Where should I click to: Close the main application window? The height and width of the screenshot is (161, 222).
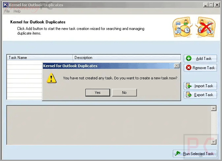pyautogui.click(x=217, y=5)
